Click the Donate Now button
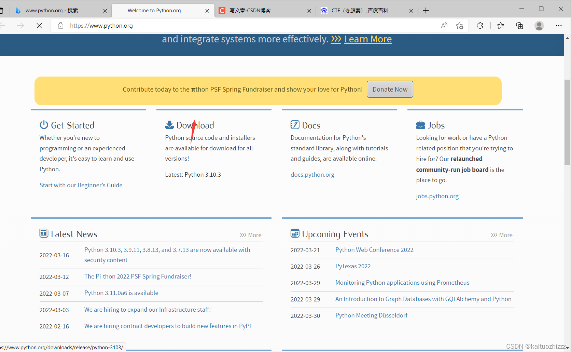 coord(390,89)
